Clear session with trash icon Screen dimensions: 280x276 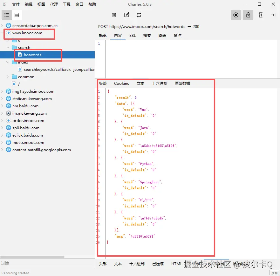coord(114,15)
